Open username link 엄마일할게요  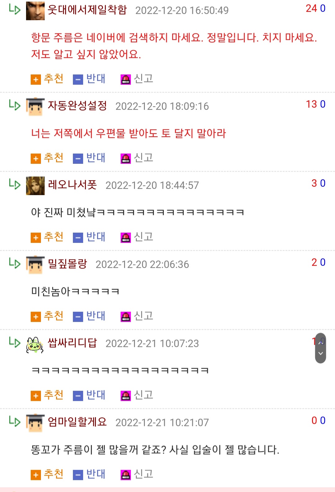point(77,422)
